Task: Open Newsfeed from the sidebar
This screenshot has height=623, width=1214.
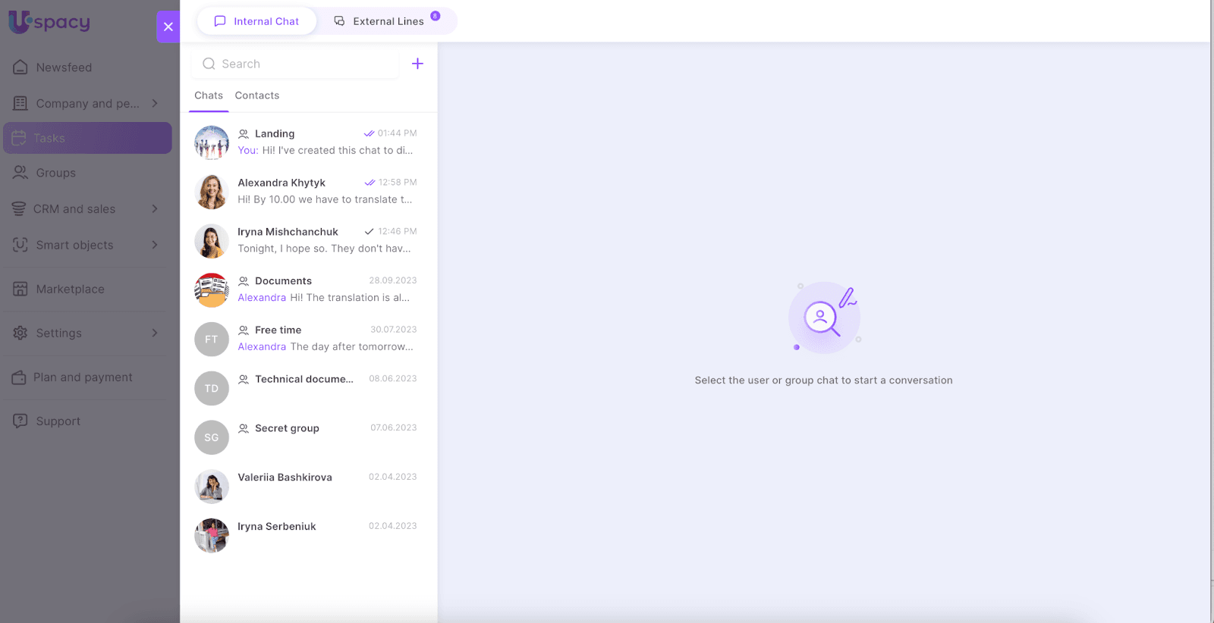Action: pyautogui.click(x=64, y=67)
